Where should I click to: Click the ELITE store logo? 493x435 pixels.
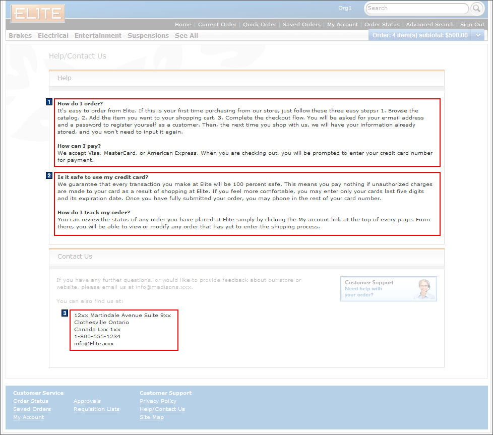click(x=38, y=14)
